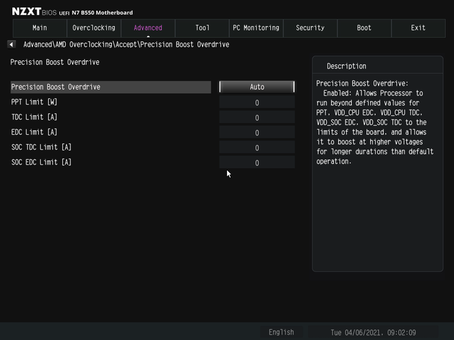Select the SOC EDC Limit [A] label

(x=41, y=163)
